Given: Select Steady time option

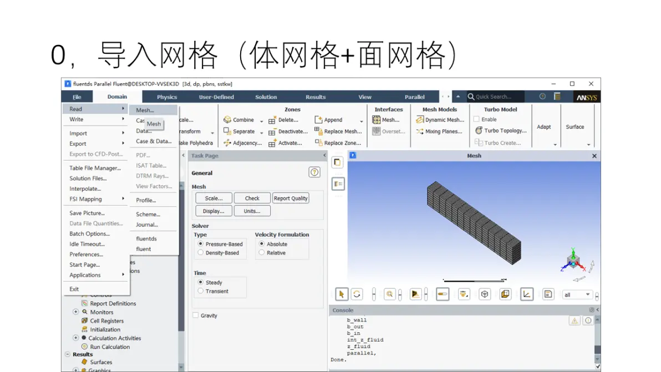Looking at the screenshot, I should tap(201, 282).
